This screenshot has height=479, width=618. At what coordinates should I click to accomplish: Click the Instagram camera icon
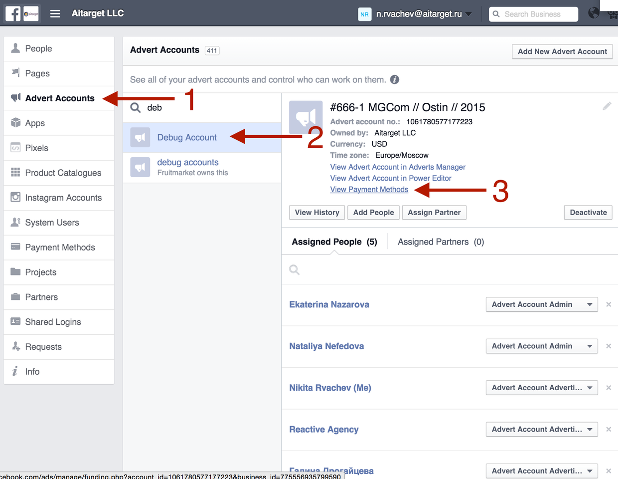tap(15, 197)
